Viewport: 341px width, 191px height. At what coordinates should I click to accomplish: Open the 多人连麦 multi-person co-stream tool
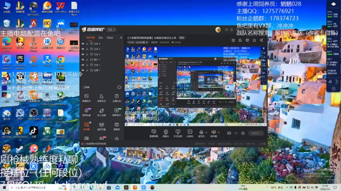(x=101, y=112)
